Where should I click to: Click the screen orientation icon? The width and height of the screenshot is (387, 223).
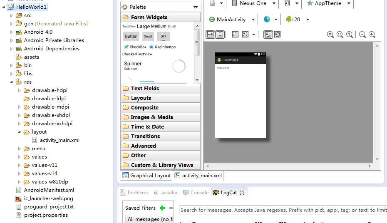click(x=287, y=3)
